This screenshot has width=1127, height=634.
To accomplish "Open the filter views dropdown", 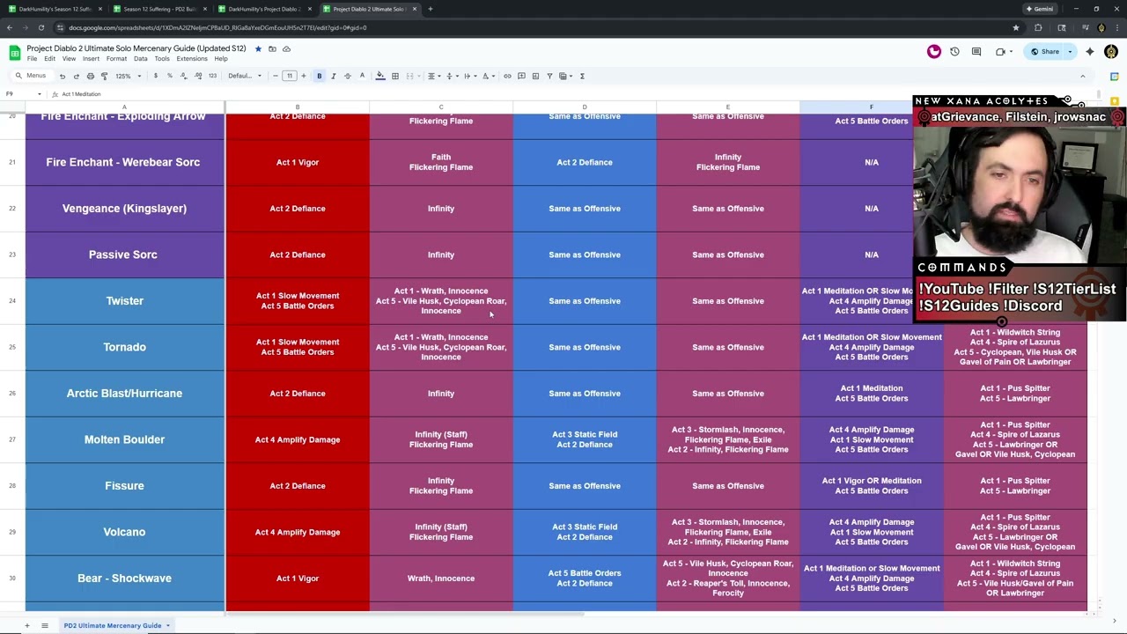I will click(x=564, y=76).
